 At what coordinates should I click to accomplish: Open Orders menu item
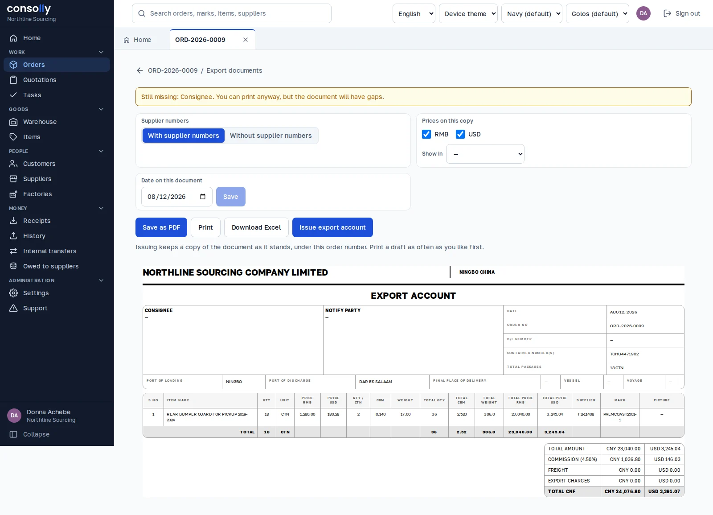pyautogui.click(x=57, y=65)
